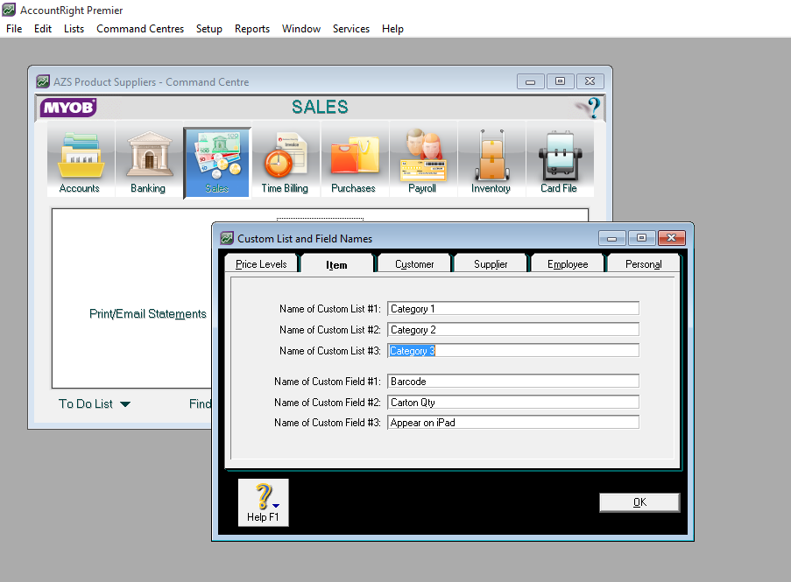Click the question mark help icon in Command Centre
Image resolution: width=791 pixels, height=582 pixels.
[590, 108]
